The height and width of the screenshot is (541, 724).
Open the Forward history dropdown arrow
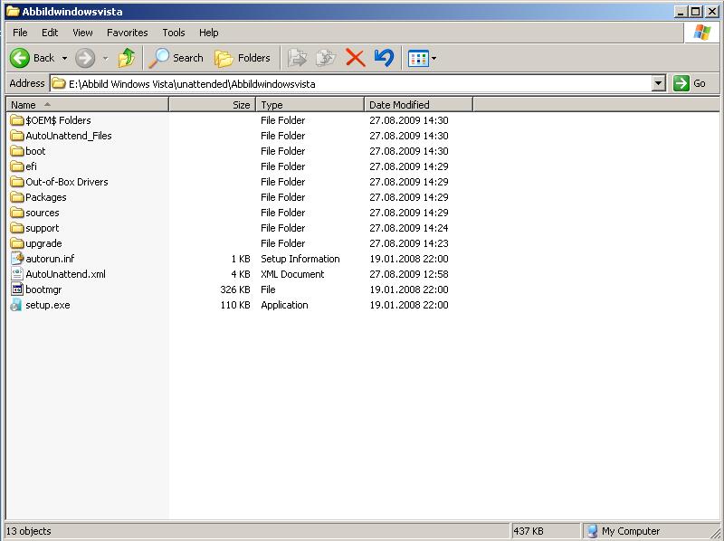tap(105, 58)
